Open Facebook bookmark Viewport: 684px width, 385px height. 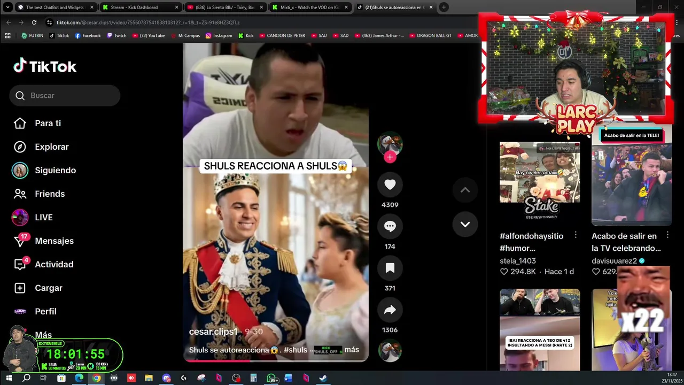(x=88, y=36)
